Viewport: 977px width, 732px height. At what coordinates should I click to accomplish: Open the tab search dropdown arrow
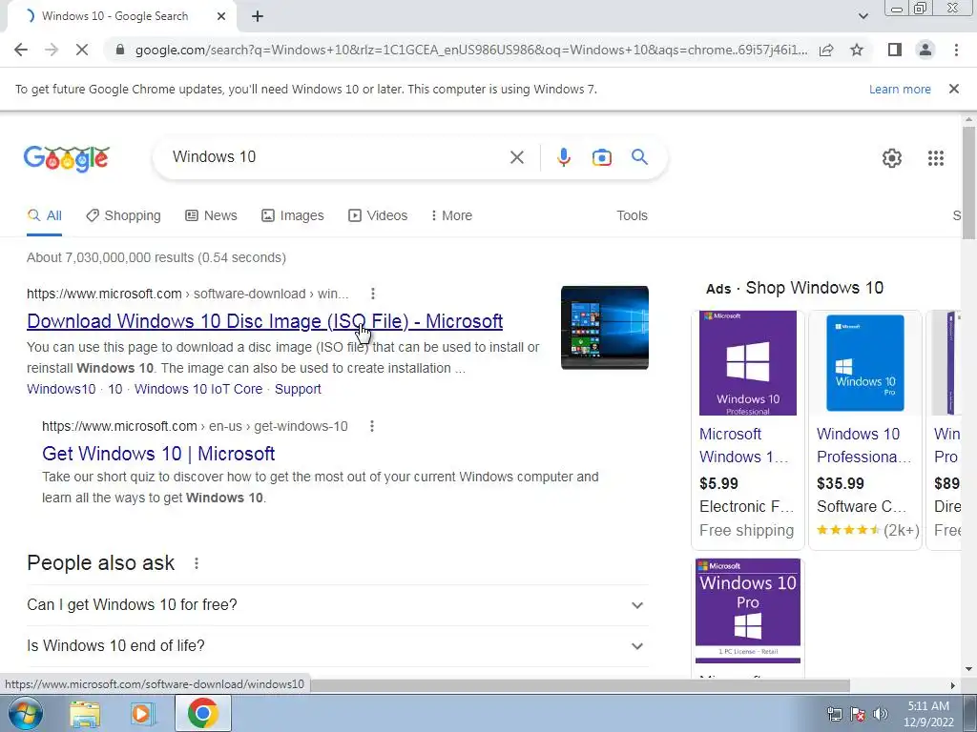click(x=863, y=16)
